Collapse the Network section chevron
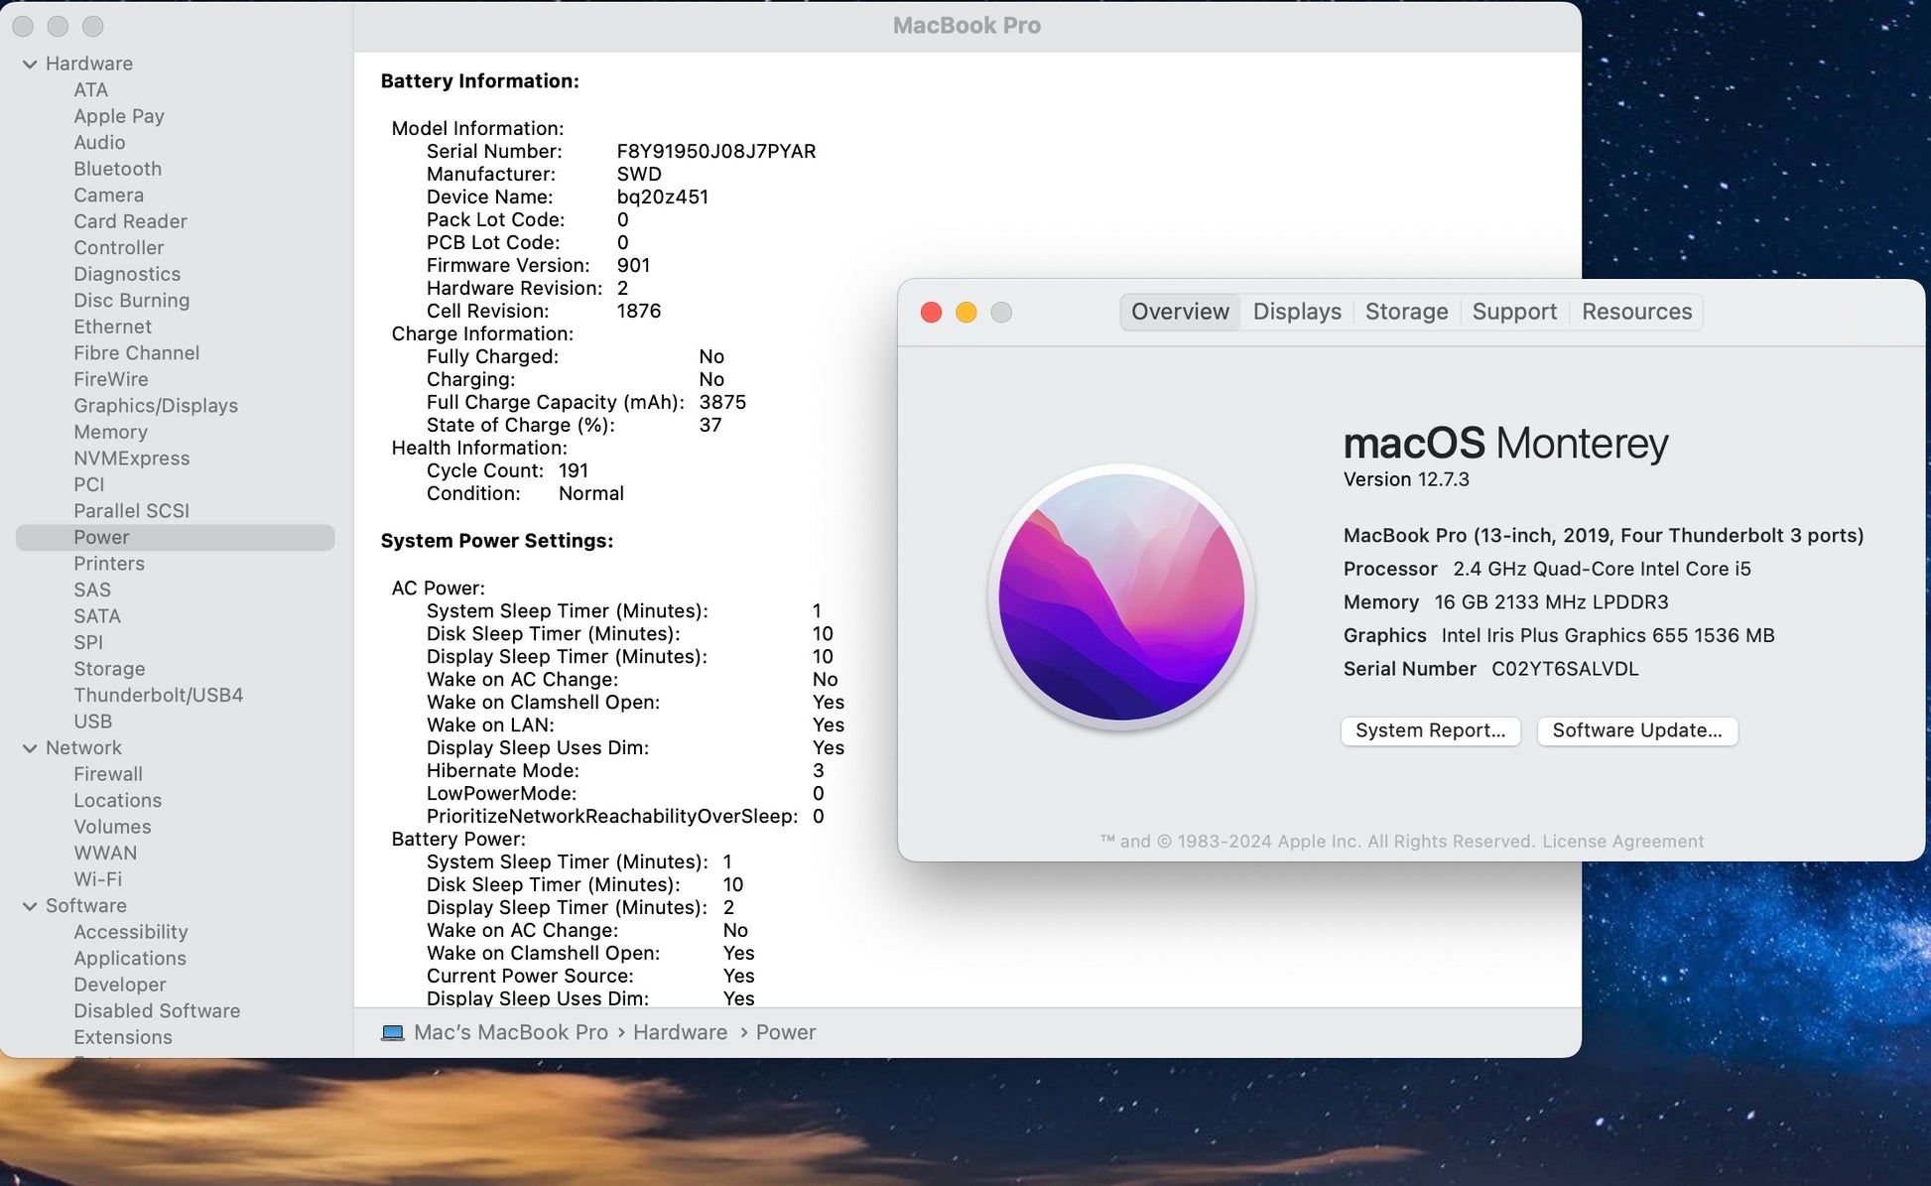1931x1186 pixels. click(x=30, y=748)
